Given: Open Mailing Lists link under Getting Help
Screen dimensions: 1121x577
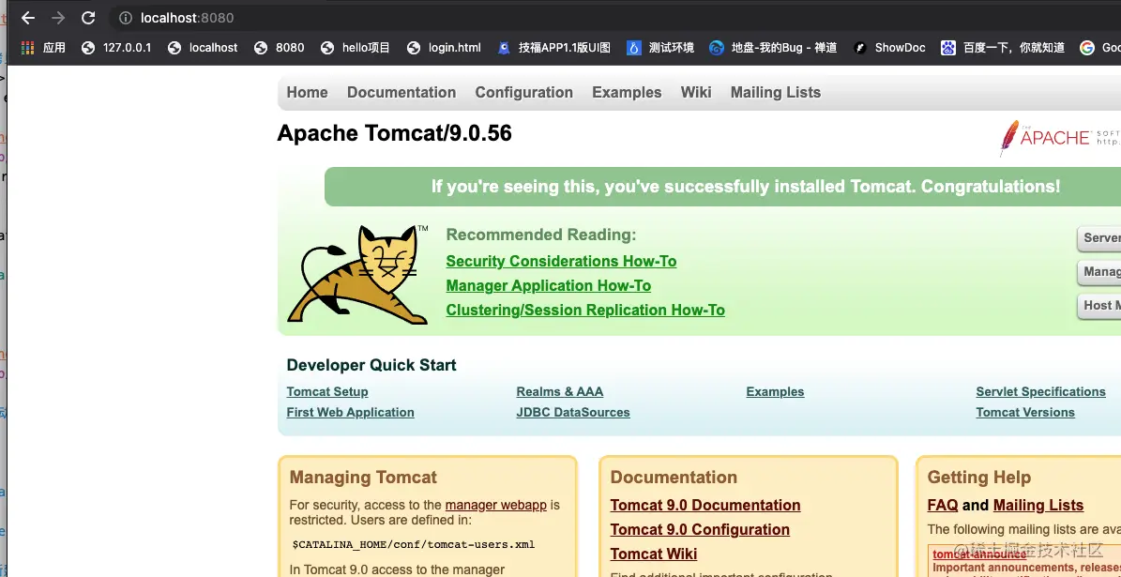Looking at the screenshot, I should pos(1038,506).
